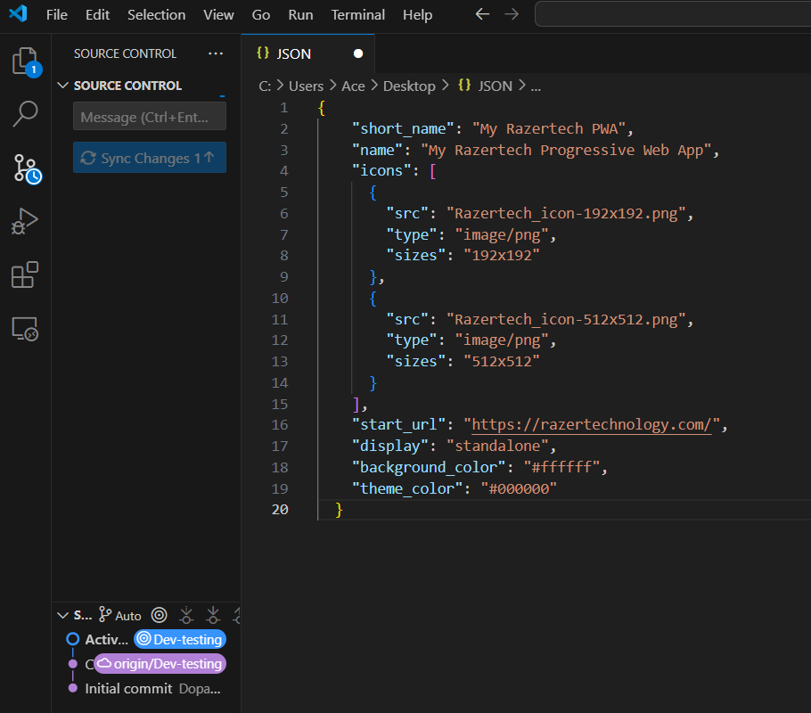The width and height of the screenshot is (811, 713).
Task: Select the Initial commit history entry
Action: click(128, 688)
